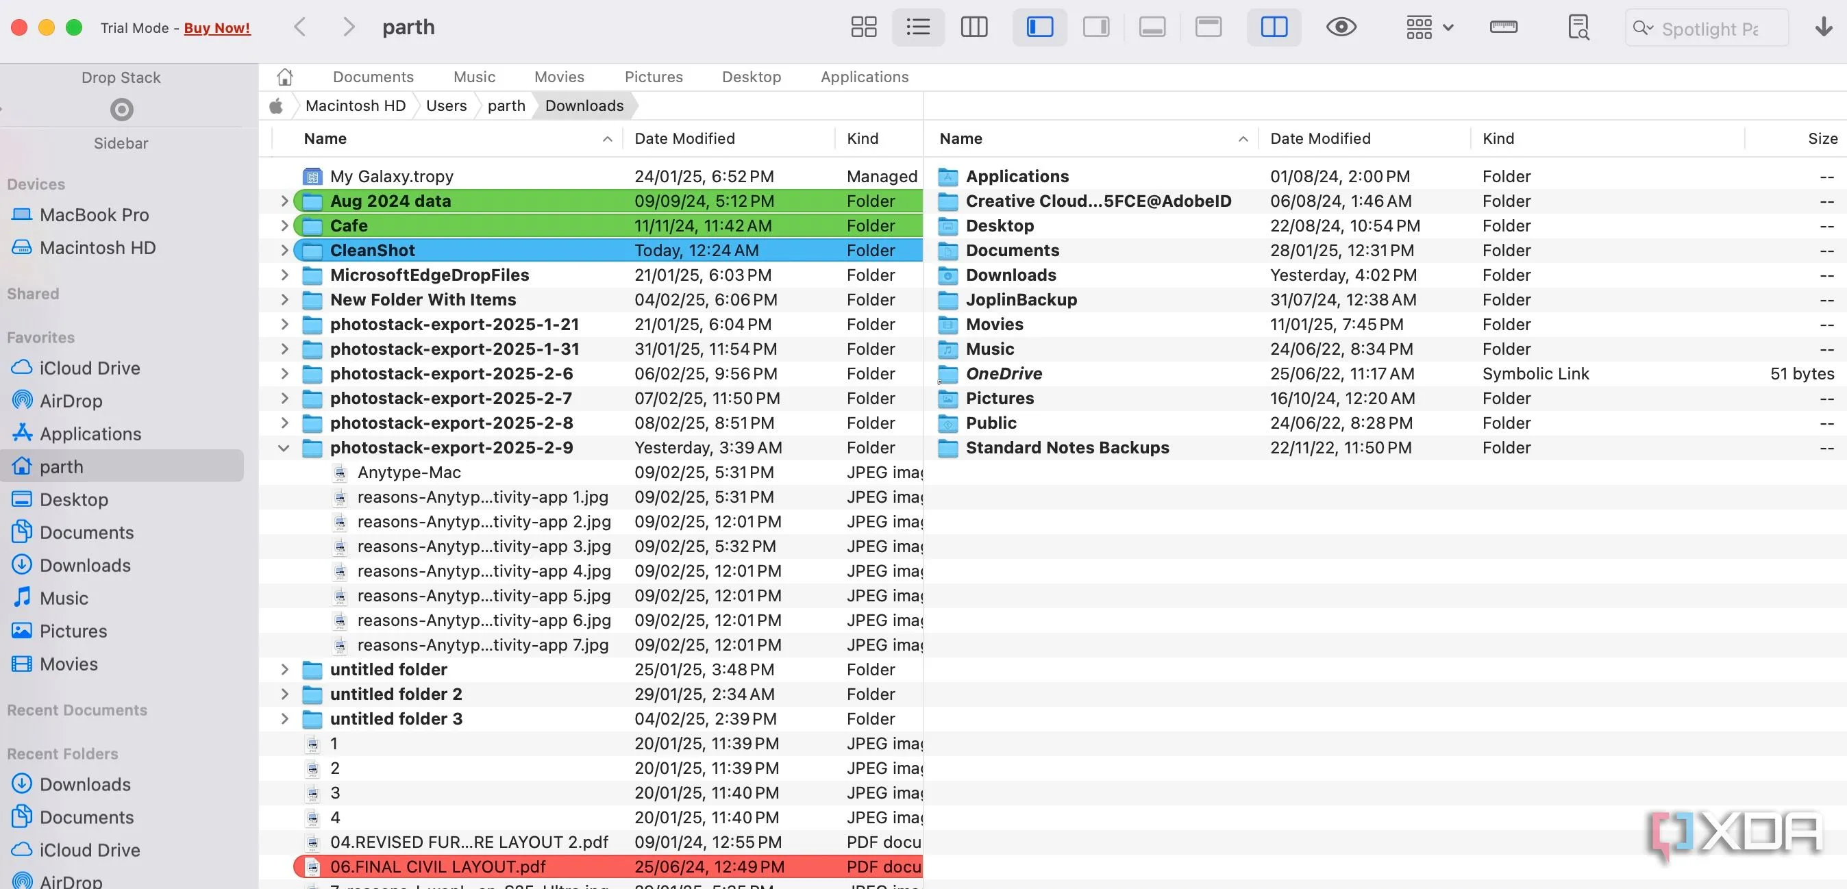Click the download arrow icon

click(1823, 27)
